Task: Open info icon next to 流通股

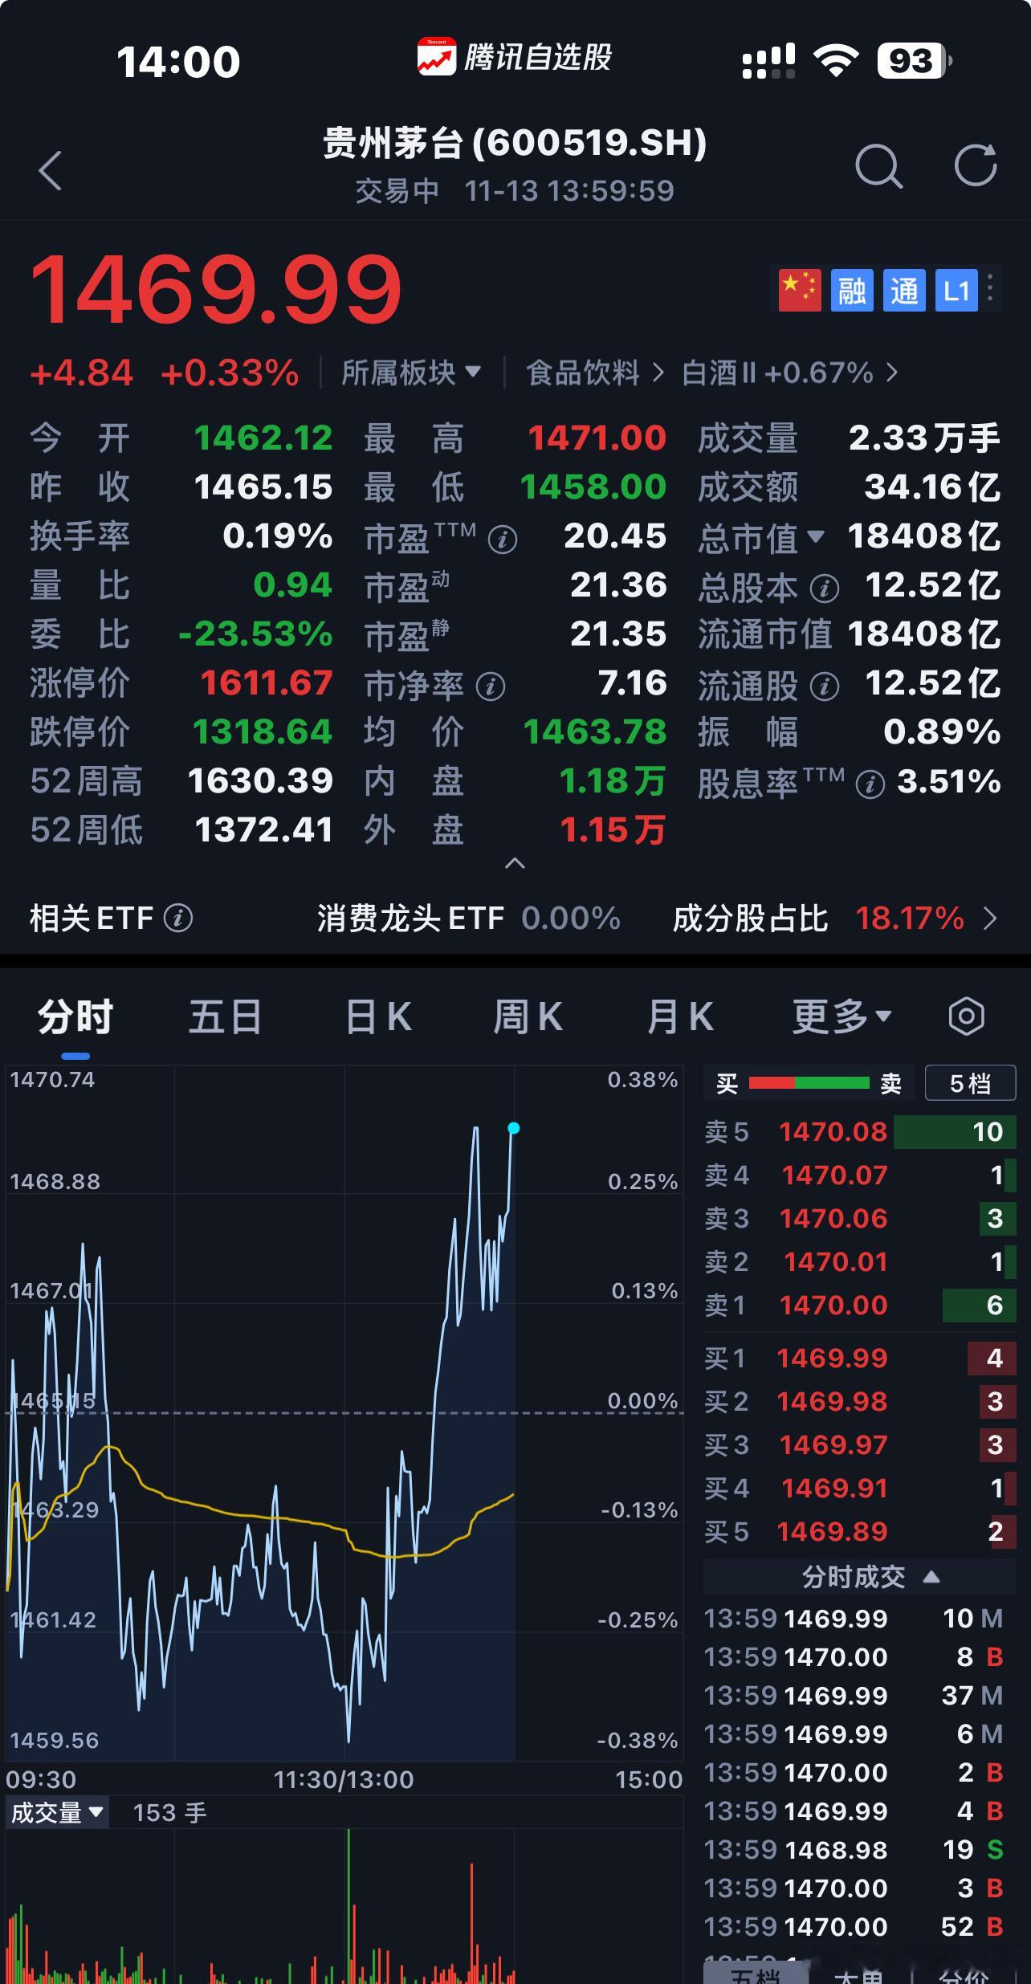Action: click(825, 687)
